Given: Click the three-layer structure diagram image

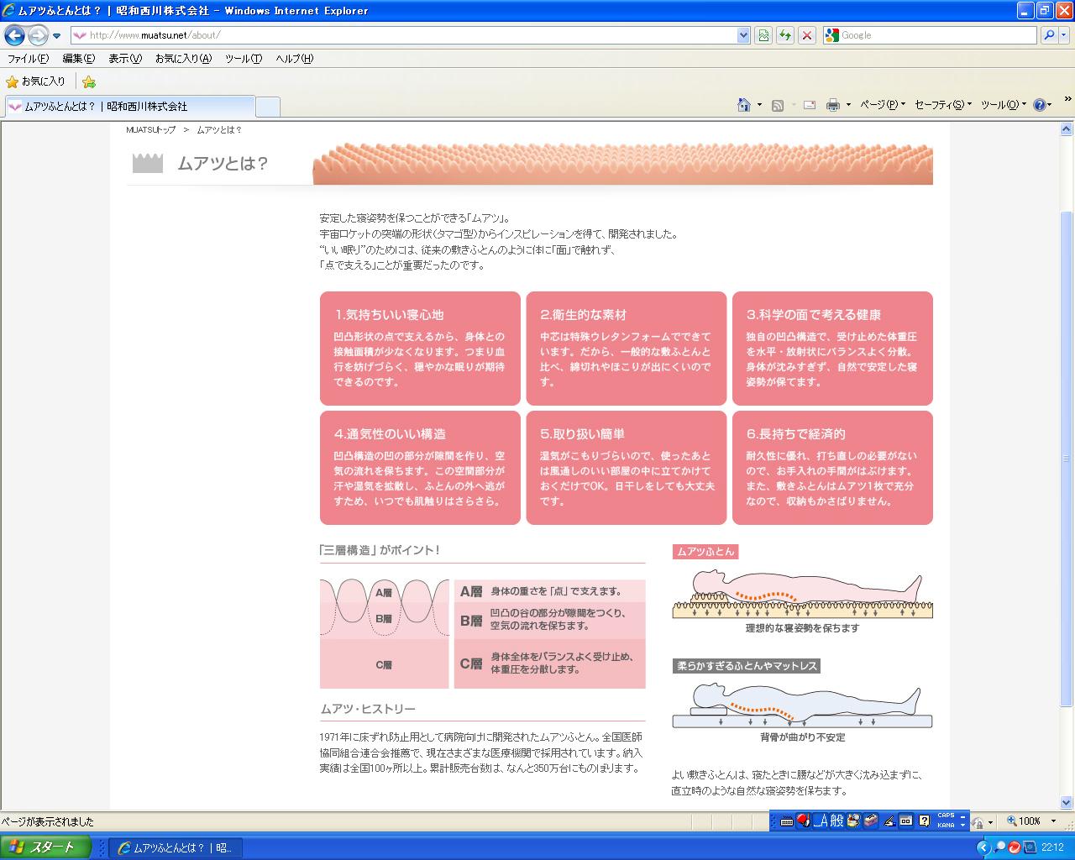Looking at the screenshot, I should [385, 633].
